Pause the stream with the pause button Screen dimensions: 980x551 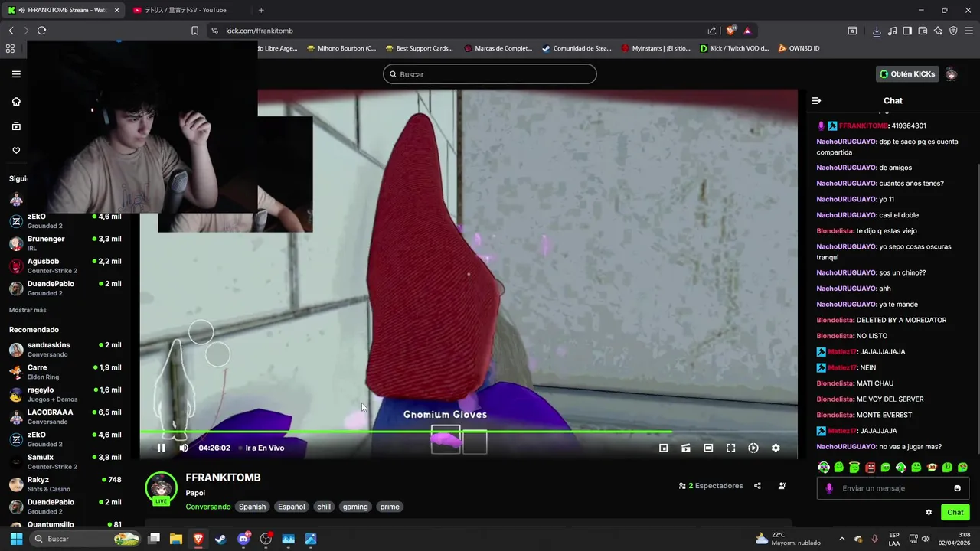point(161,448)
